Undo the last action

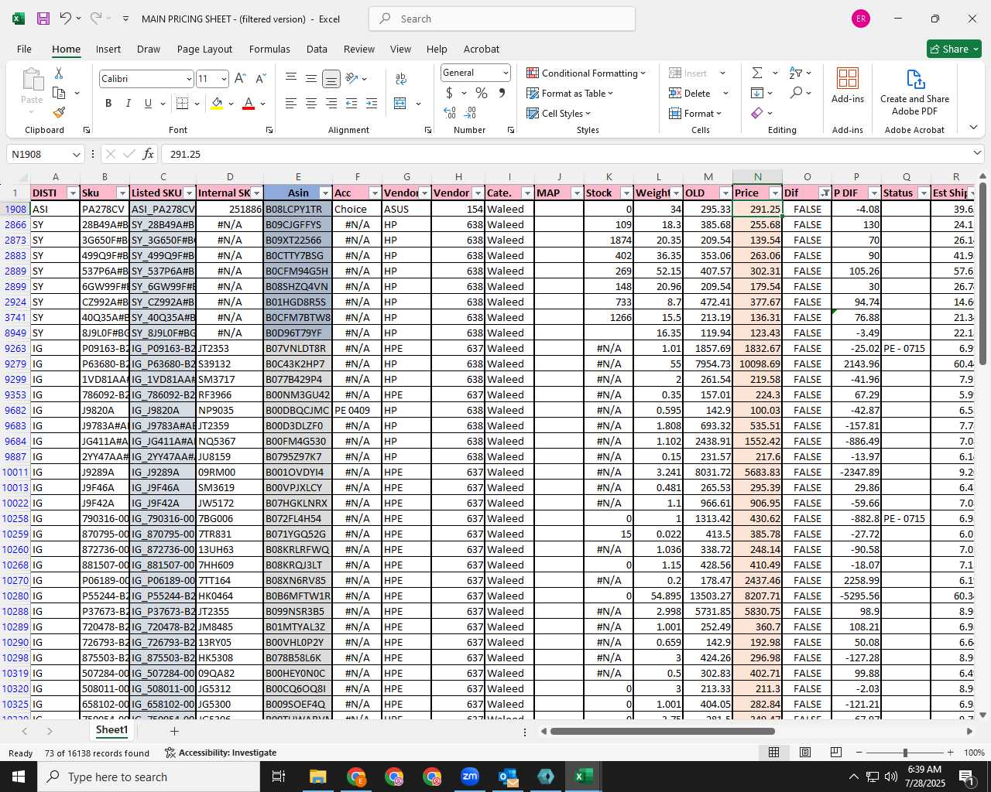pos(66,19)
